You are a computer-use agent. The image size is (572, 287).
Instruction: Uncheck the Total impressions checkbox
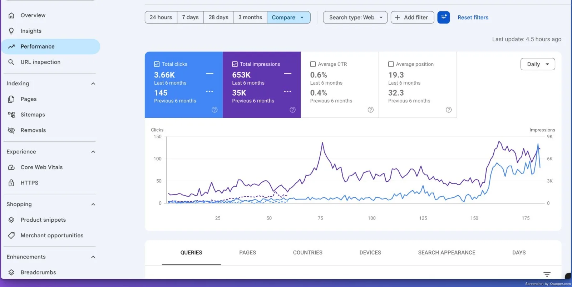coord(235,64)
